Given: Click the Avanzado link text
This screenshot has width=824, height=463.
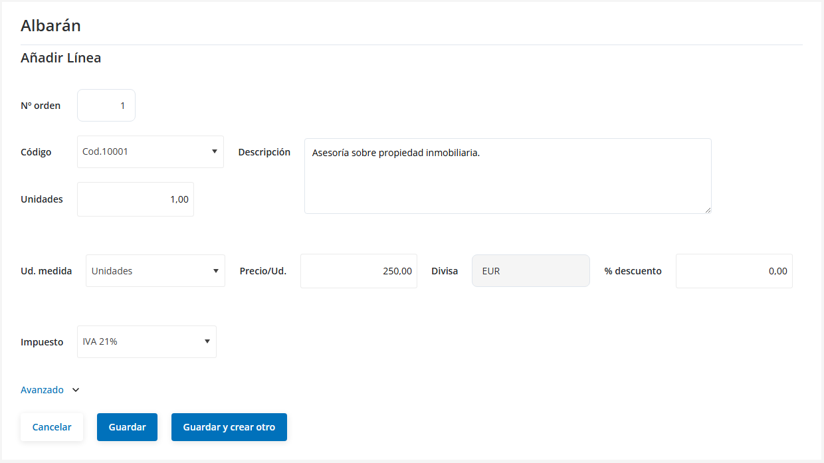Looking at the screenshot, I should click(42, 390).
